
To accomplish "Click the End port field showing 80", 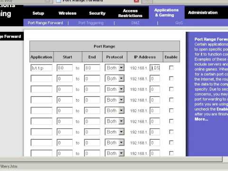I will (x=92, y=68).
